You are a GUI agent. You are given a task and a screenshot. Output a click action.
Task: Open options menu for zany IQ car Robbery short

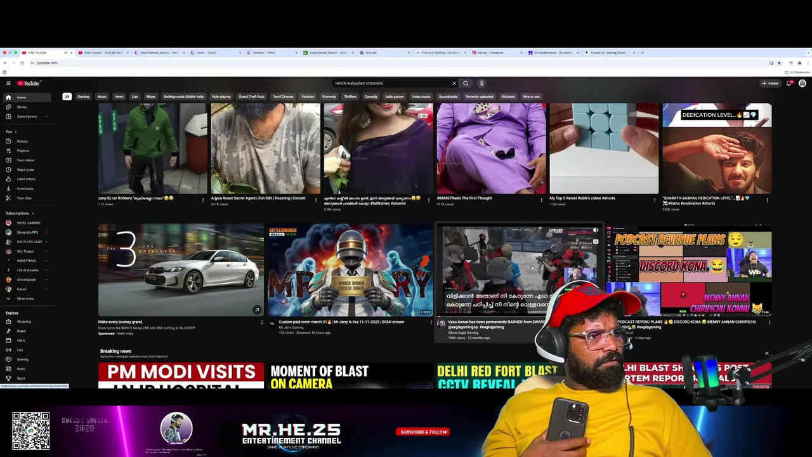point(203,200)
